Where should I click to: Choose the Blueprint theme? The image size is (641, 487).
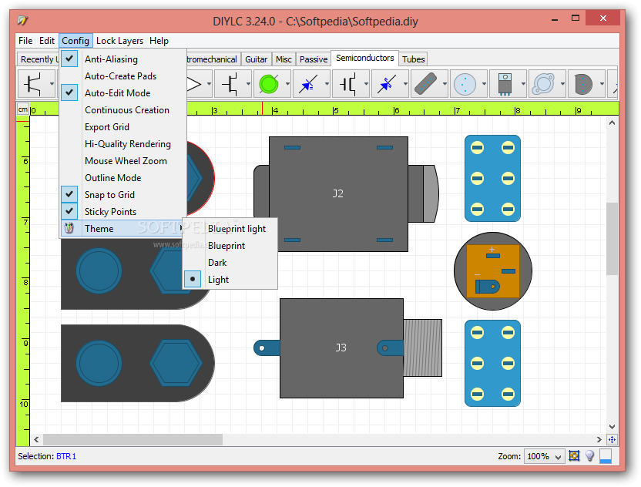230,245
